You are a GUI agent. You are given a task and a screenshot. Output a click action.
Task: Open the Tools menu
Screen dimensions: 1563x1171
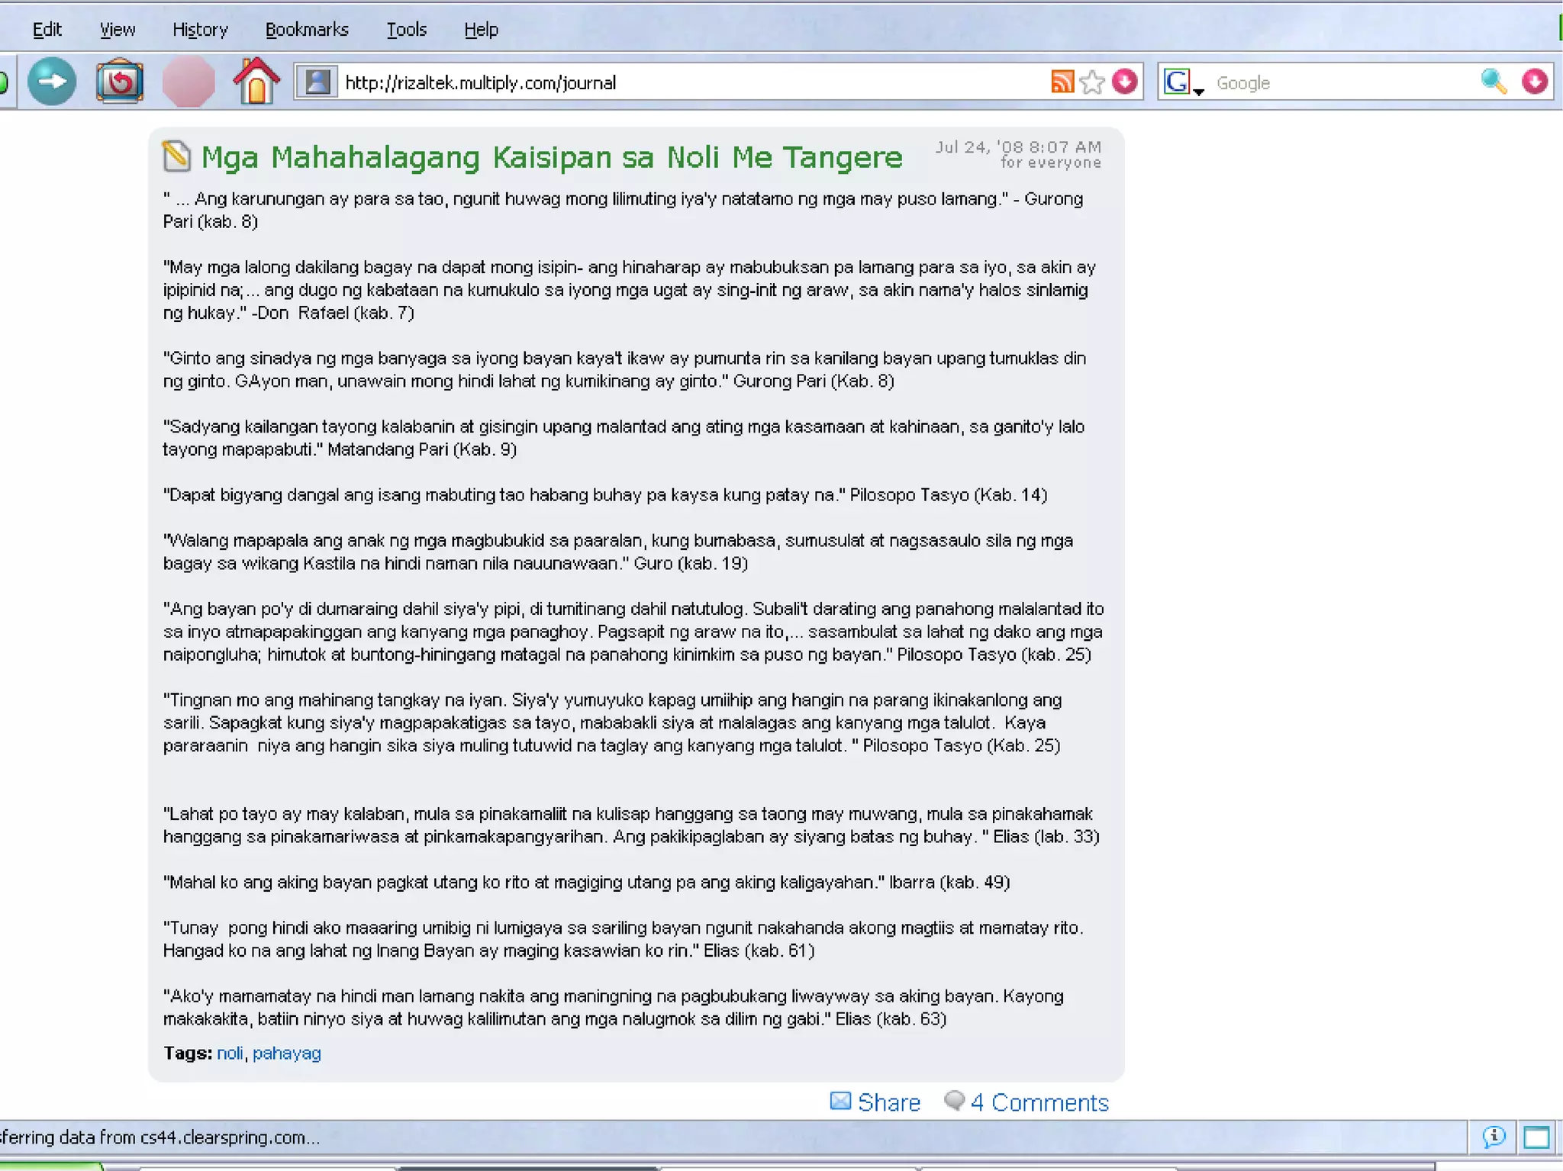(x=406, y=30)
